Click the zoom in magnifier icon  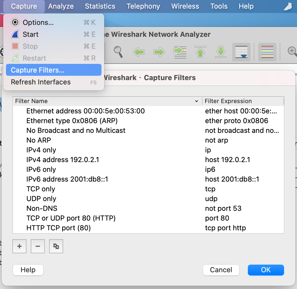292,51
